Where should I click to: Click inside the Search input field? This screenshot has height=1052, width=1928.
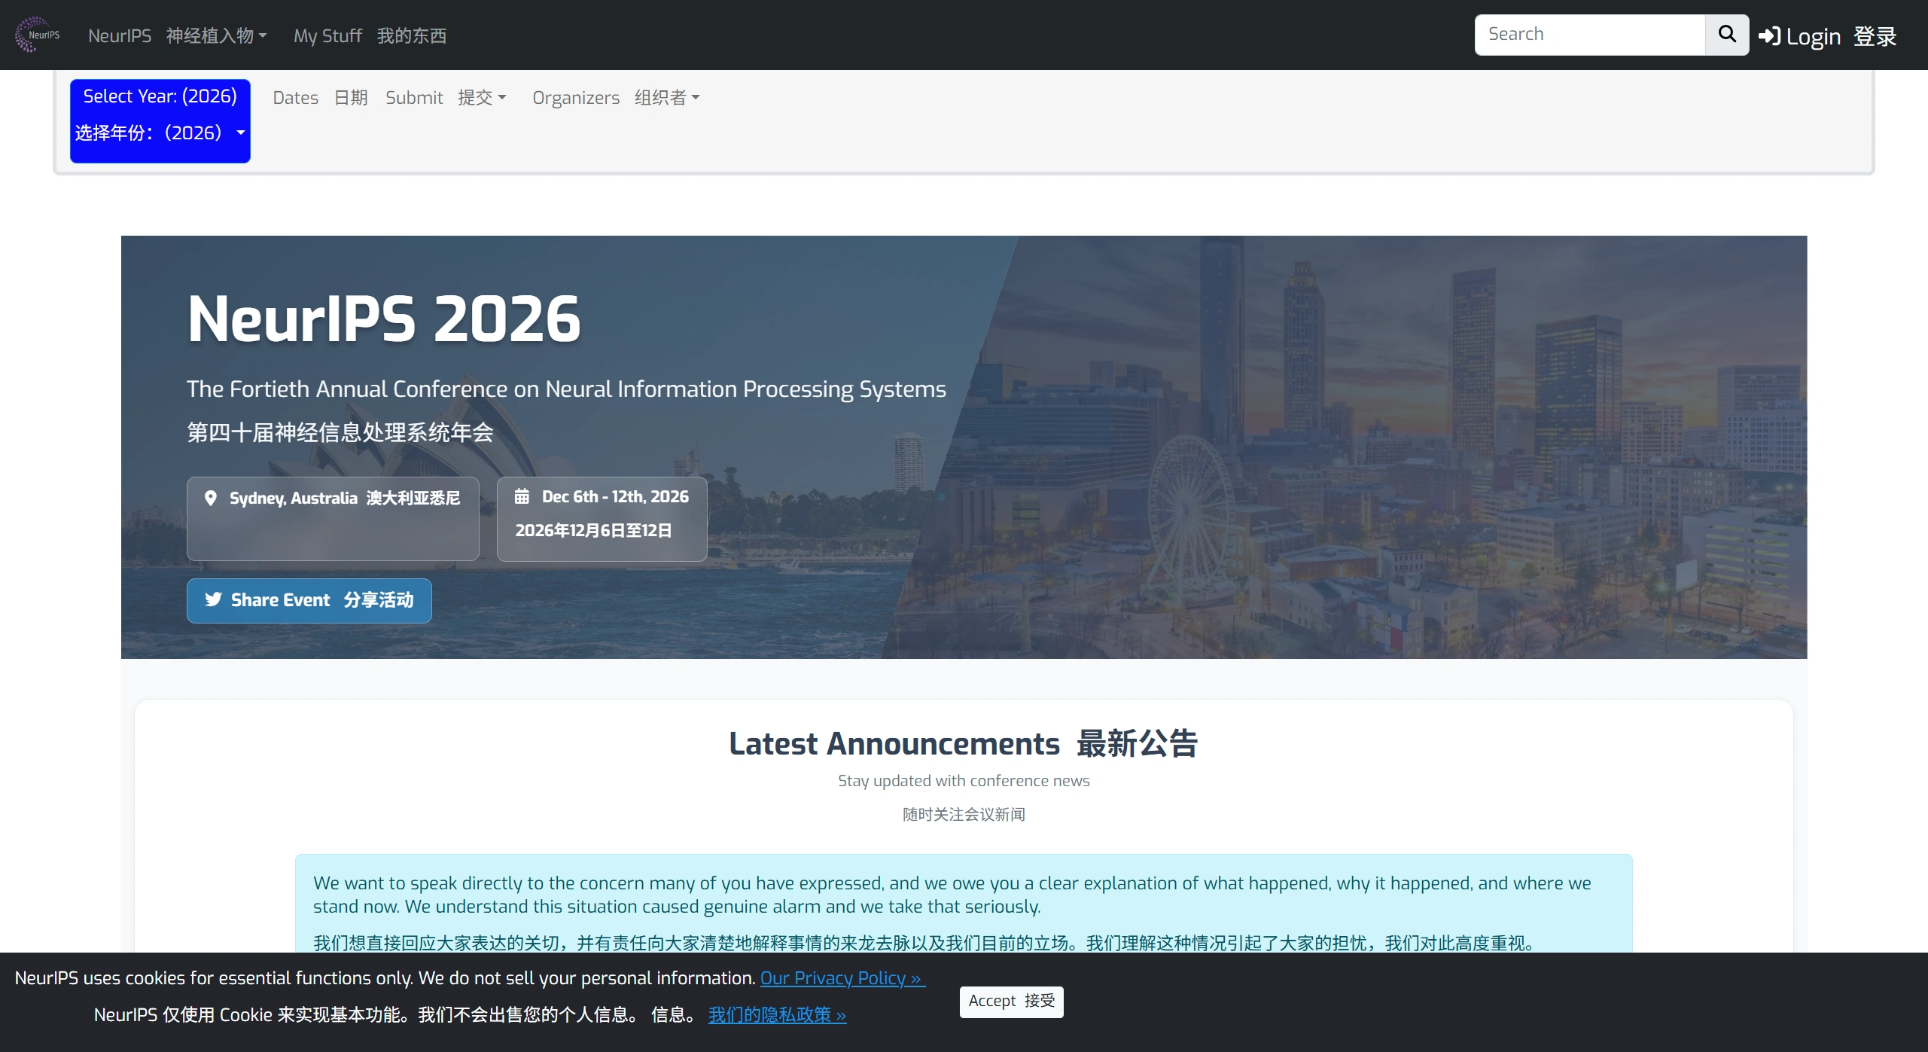[x=1590, y=34]
